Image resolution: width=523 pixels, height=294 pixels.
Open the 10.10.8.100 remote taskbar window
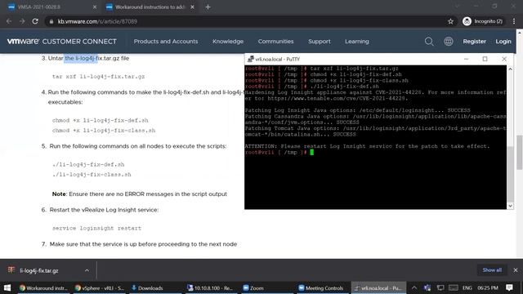pyautogui.click(x=210, y=287)
